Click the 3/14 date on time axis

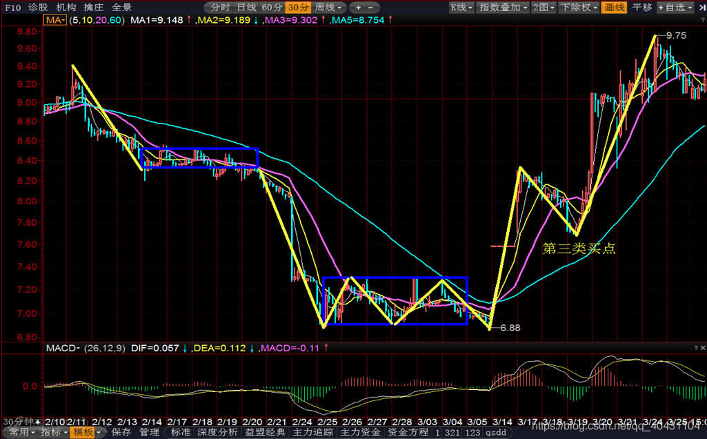pos(502,422)
